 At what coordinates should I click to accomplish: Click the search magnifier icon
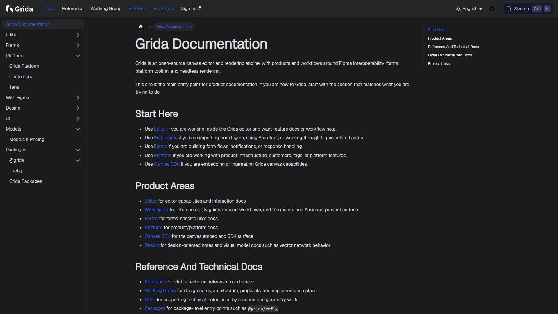509,9
